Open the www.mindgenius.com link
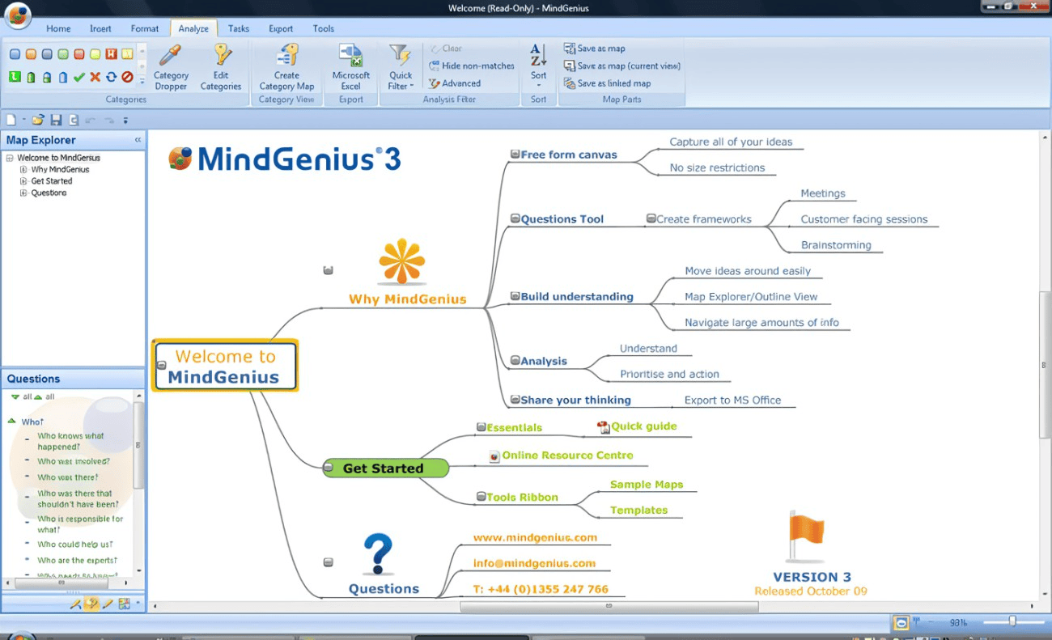The width and height of the screenshot is (1052, 640). click(x=535, y=537)
